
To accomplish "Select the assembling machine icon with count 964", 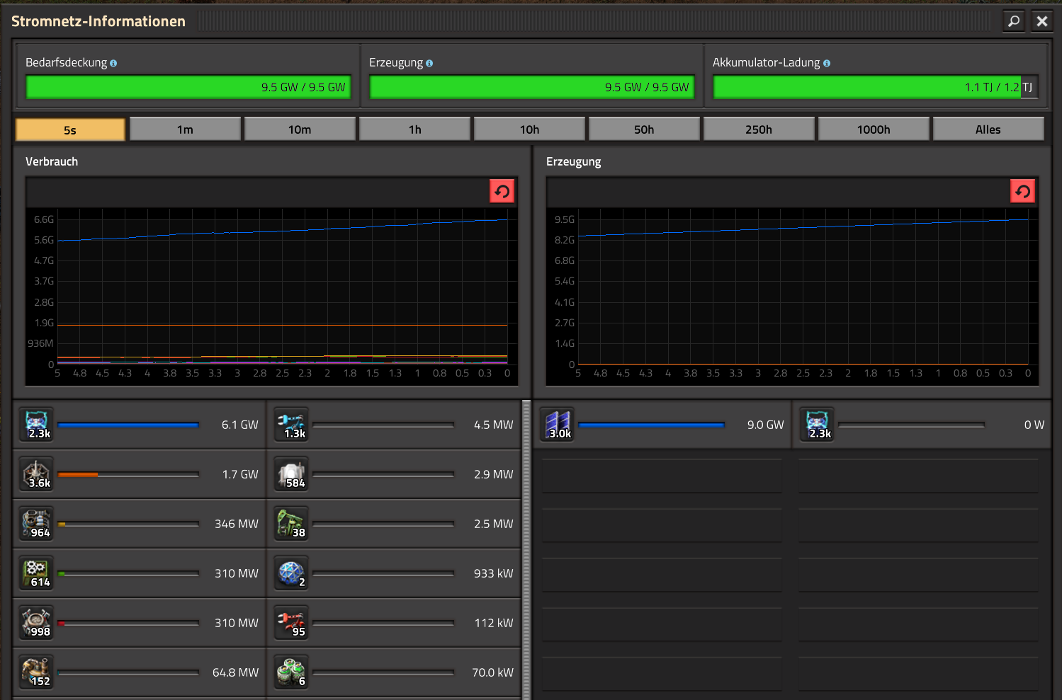I will click(37, 524).
